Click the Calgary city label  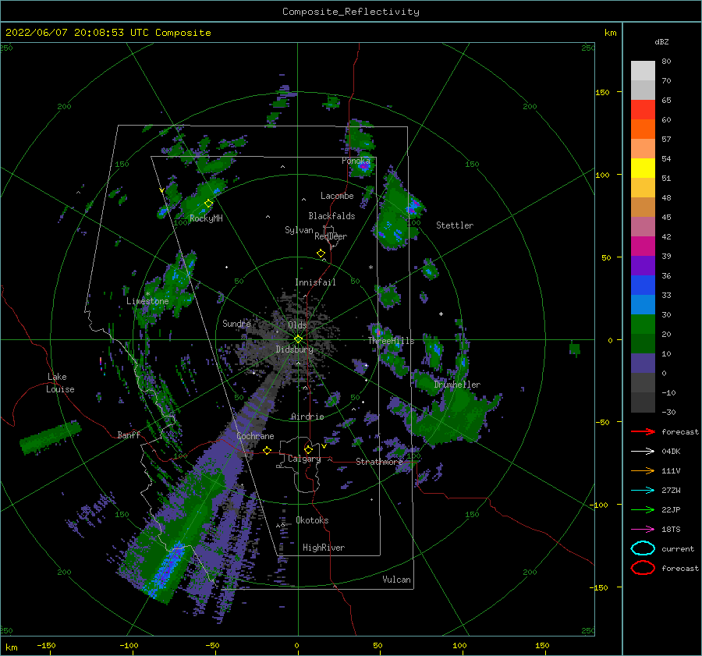304,459
